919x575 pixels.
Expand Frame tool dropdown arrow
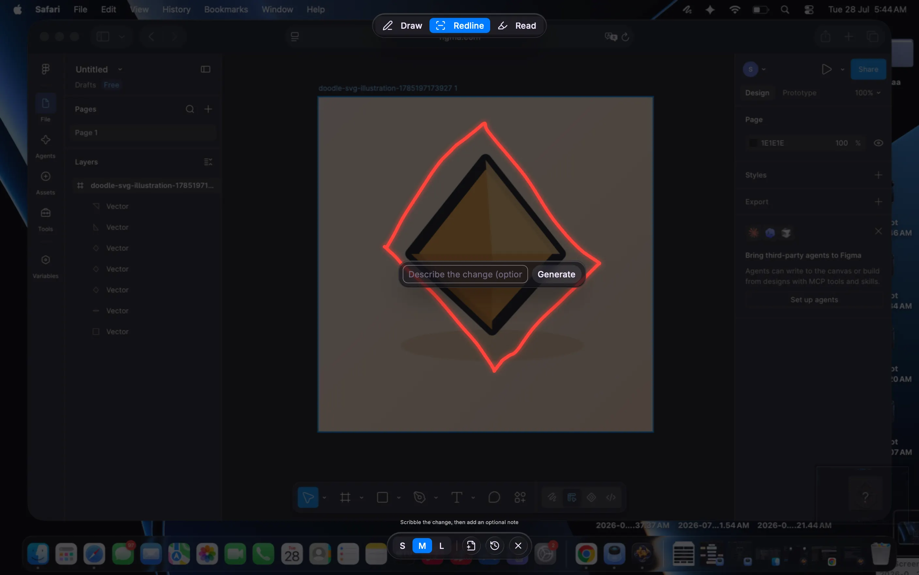pos(361,497)
